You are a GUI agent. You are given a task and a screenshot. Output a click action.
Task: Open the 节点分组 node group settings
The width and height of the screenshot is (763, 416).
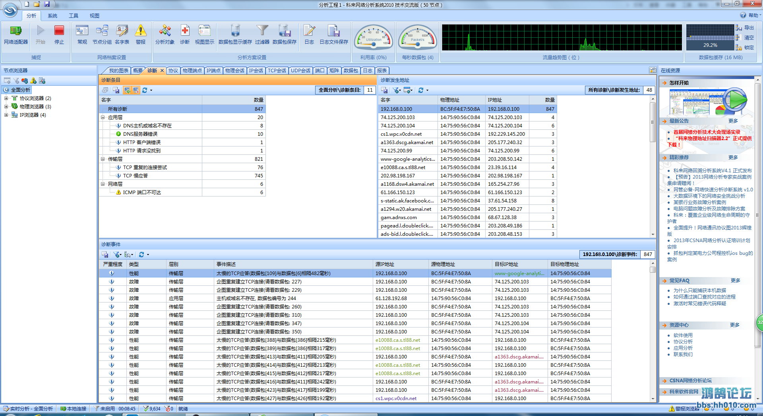pyautogui.click(x=102, y=35)
